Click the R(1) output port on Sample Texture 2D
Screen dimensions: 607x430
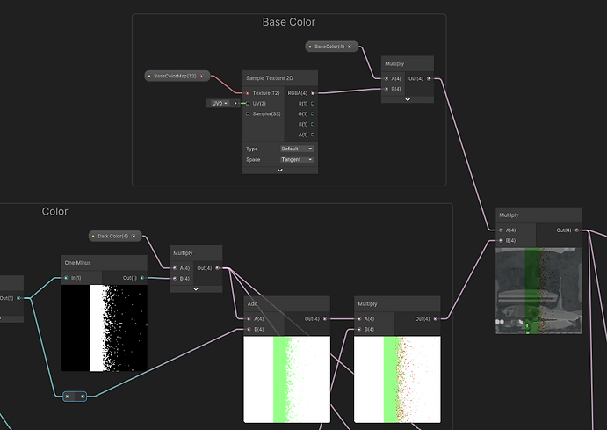click(x=313, y=104)
